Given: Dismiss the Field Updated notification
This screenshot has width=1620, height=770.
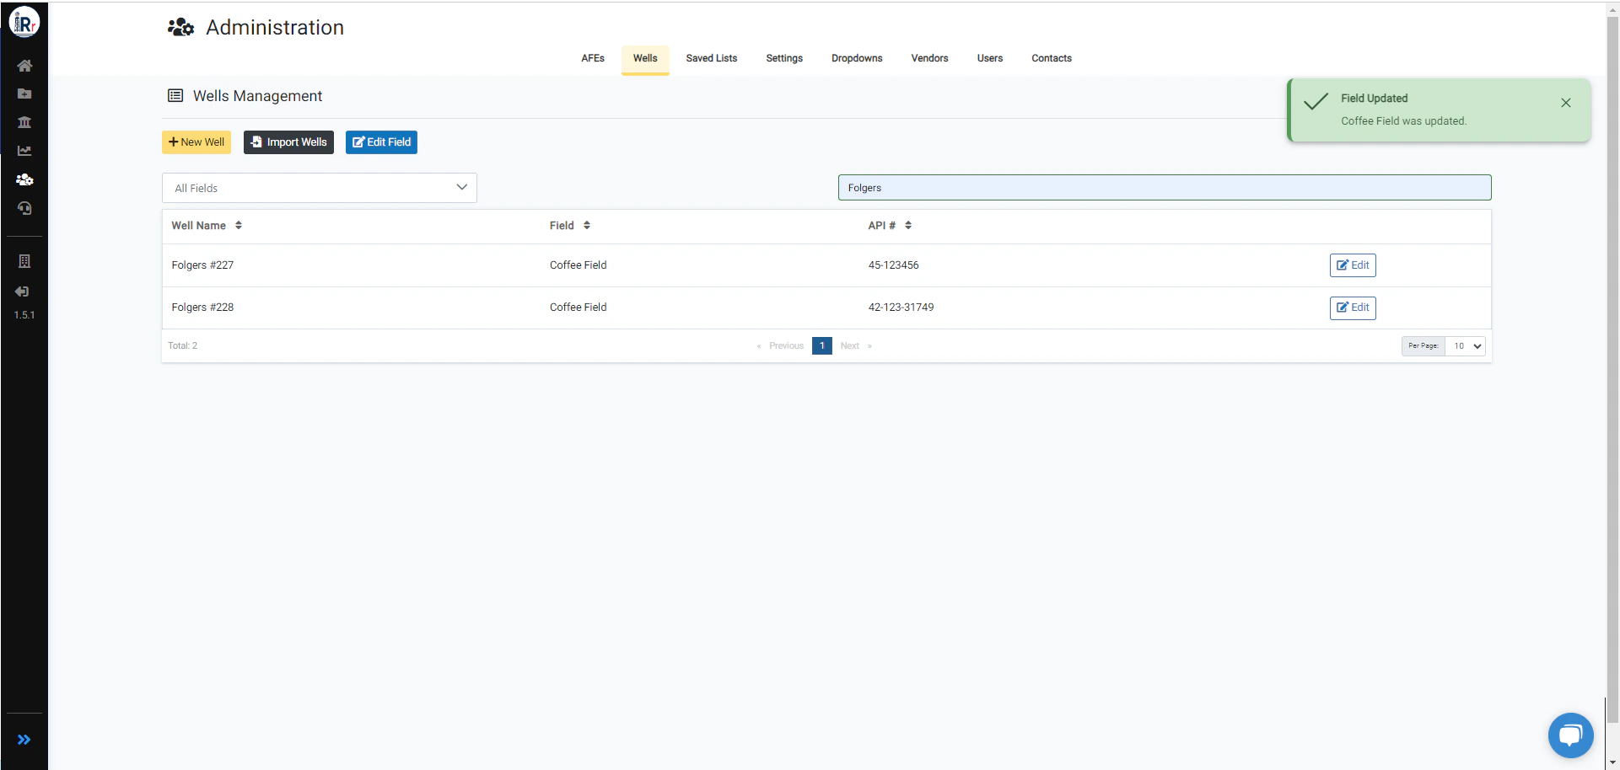Looking at the screenshot, I should coord(1565,103).
